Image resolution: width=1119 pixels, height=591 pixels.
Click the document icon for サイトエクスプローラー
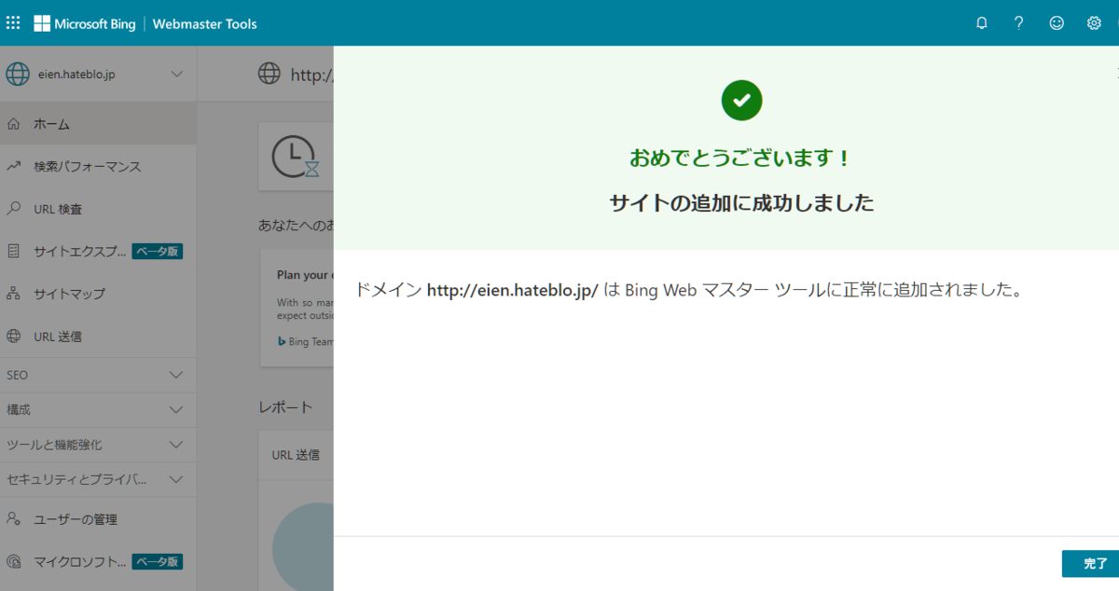point(13,251)
